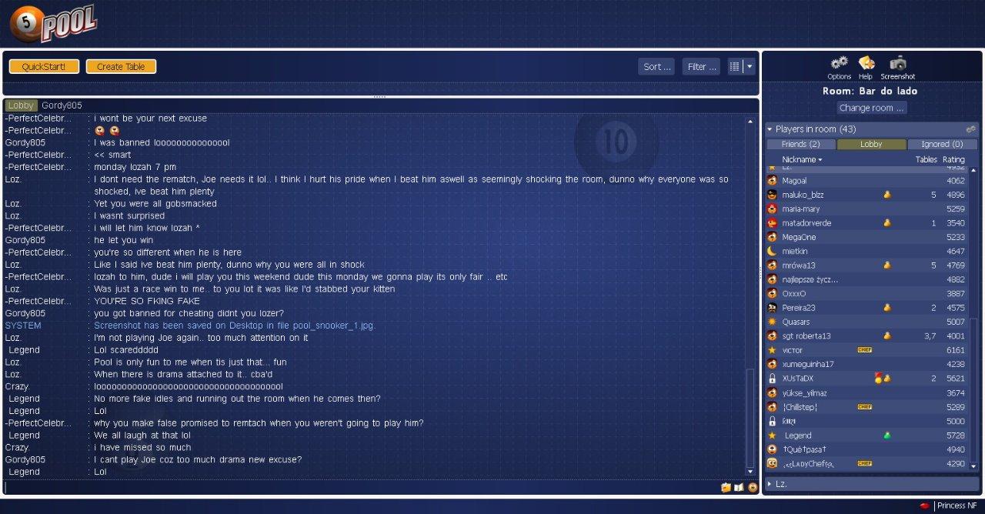985x514 pixels.
Task: Expand the Lz. panel
Action: pos(770,484)
